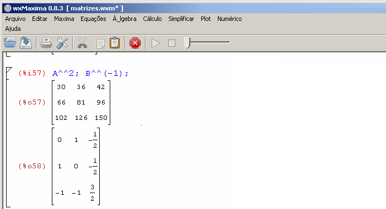Start animation with the play button
The image size is (386, 209).
(x=156, y=43)
